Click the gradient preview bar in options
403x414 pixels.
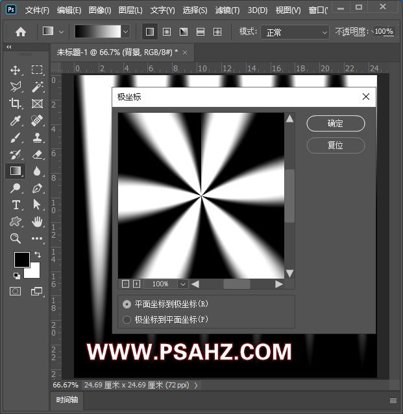tap(98, 32)
